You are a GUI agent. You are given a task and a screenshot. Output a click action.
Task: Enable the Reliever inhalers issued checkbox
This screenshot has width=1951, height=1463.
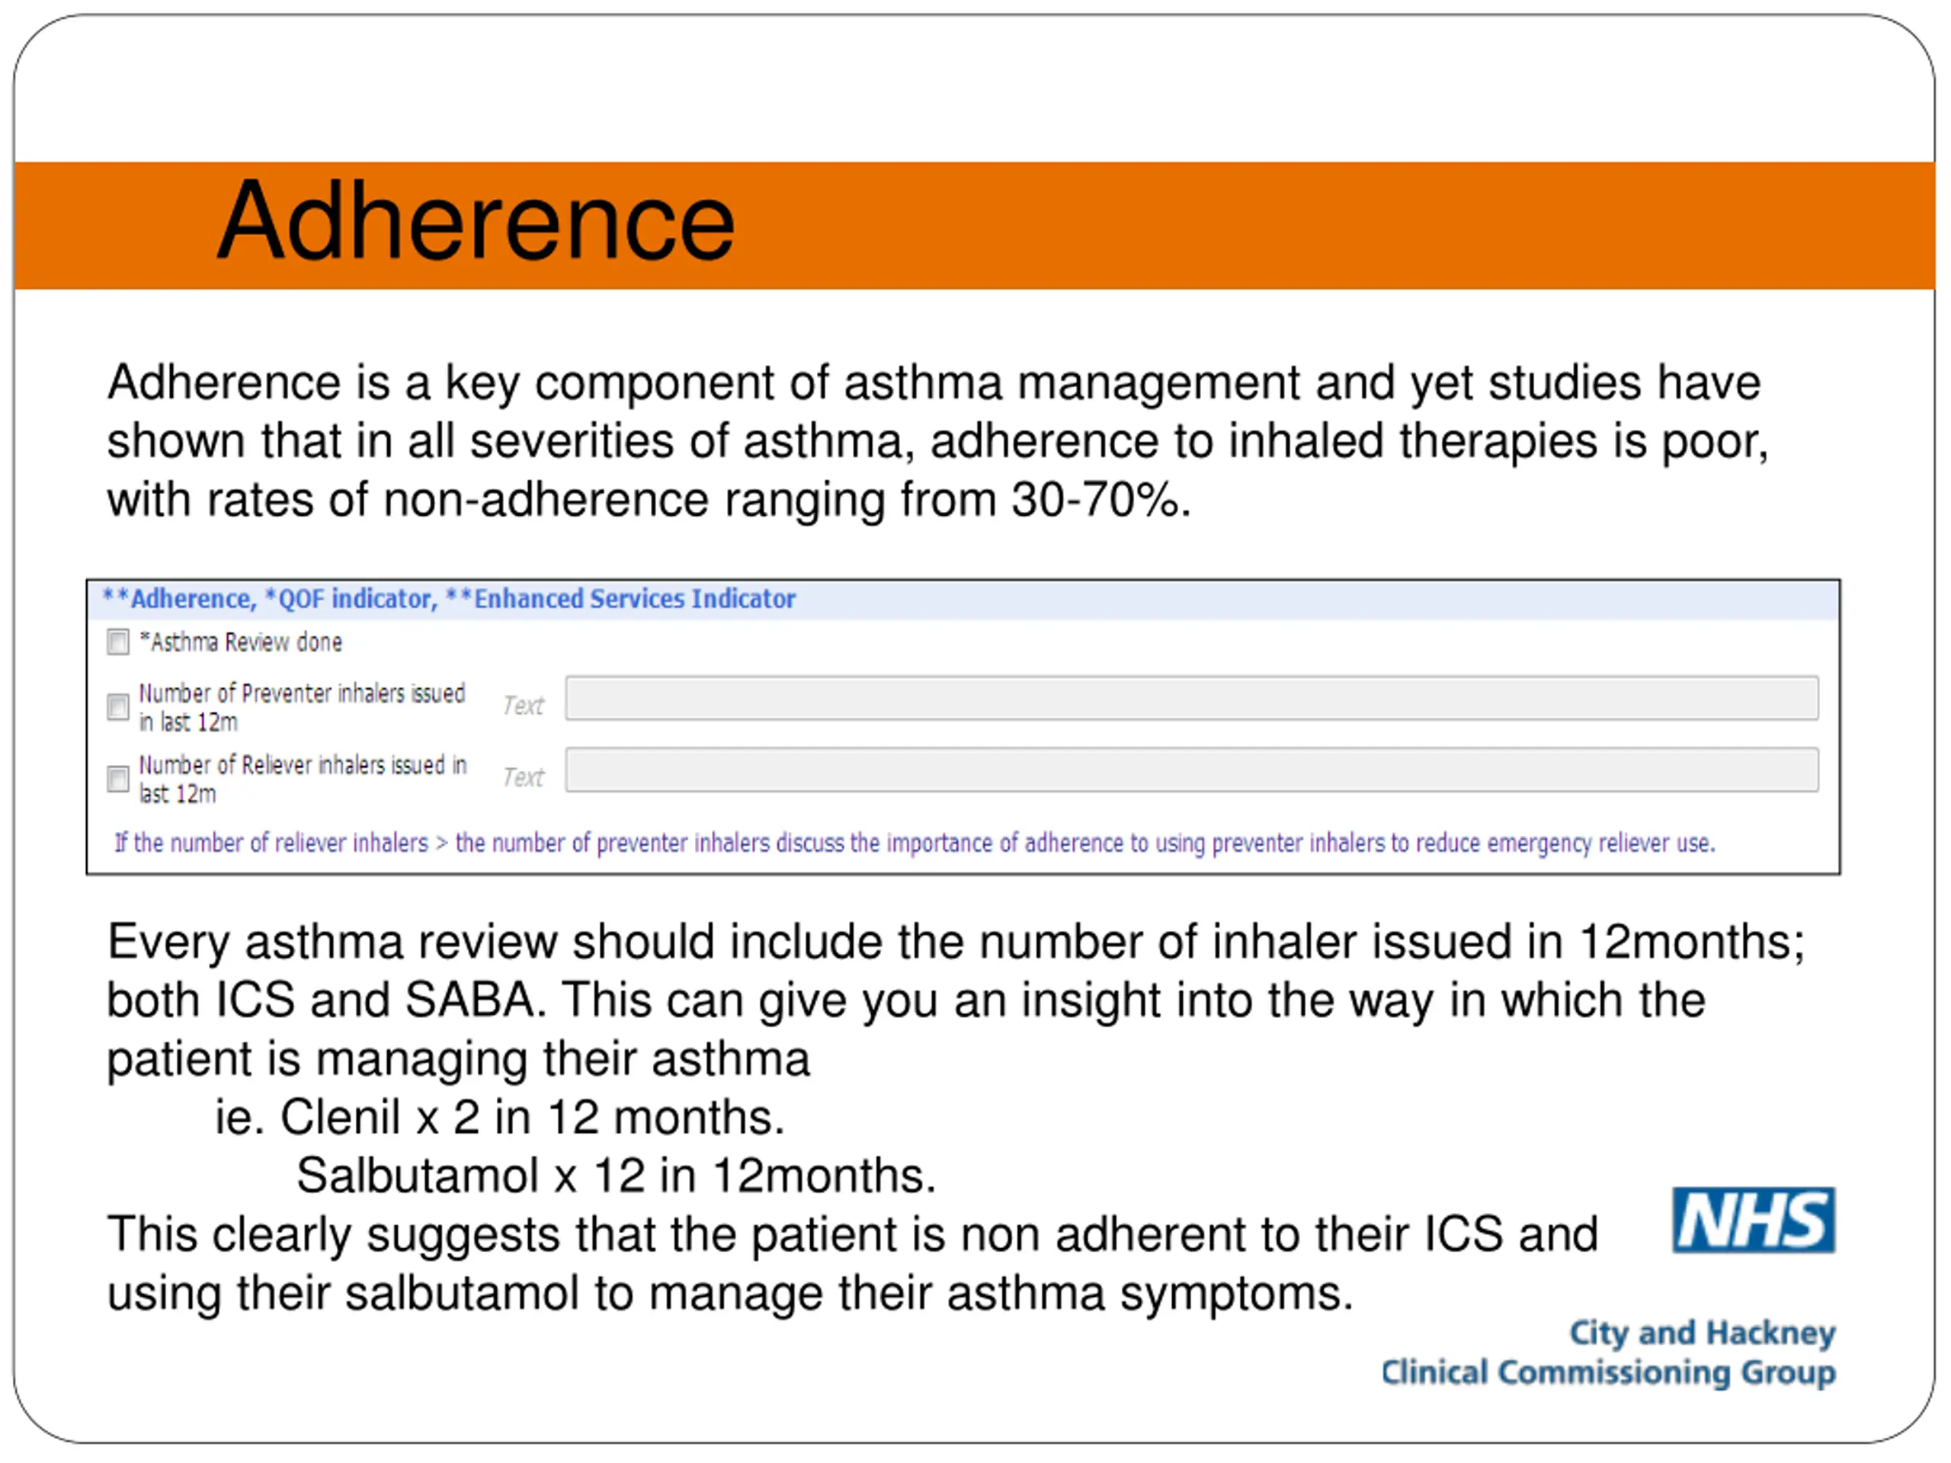118,779
